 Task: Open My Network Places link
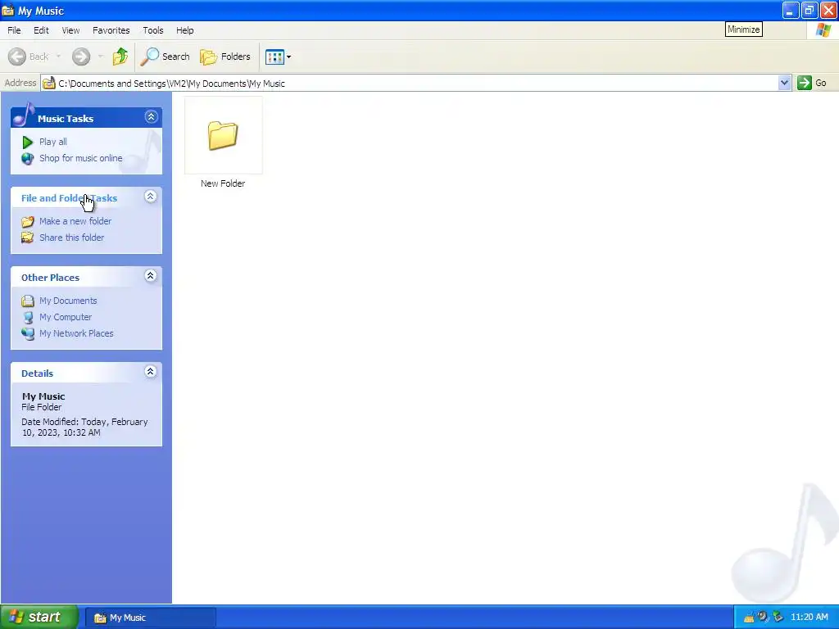point(76,333)
